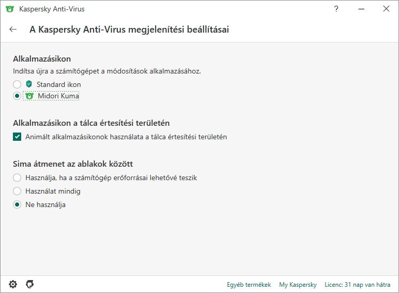Click the Kaspersky bear icon in title bar
Viewport: 399px width, 293px height.
9,9
